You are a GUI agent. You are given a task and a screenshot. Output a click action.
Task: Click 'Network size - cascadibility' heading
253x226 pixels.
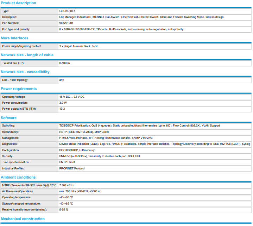(x=25, y=72)
